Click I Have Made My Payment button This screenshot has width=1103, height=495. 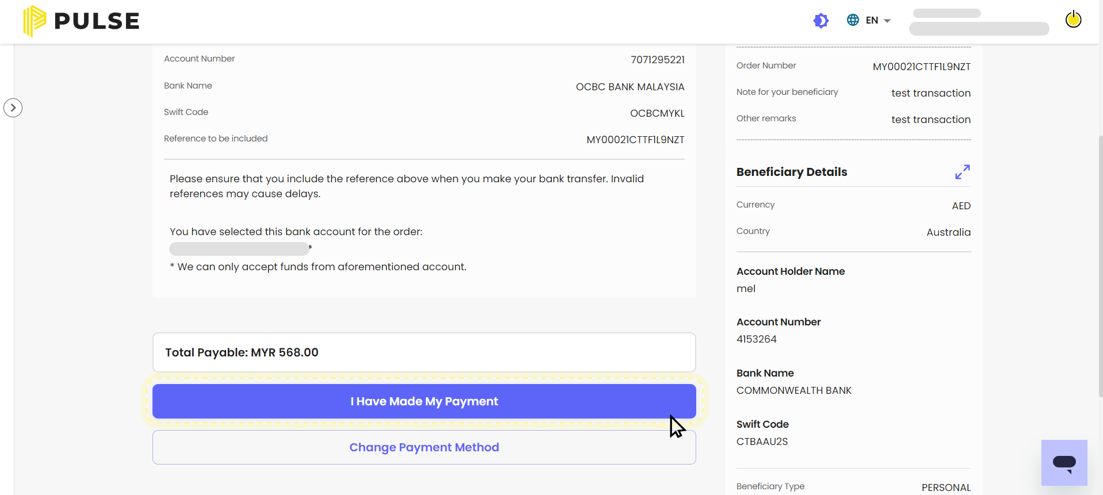pos(424,401)
